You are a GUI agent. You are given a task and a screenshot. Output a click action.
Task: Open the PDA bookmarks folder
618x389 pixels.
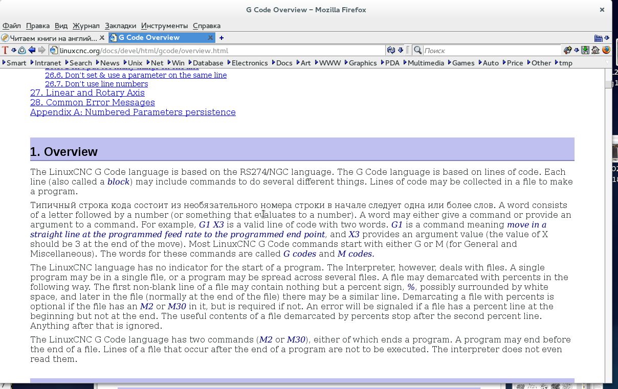[x=390, y=63]
